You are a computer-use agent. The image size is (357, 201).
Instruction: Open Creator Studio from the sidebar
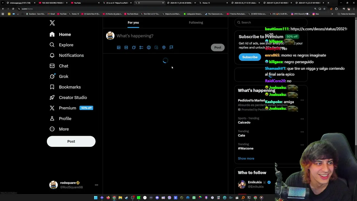(x=69, y=97)
